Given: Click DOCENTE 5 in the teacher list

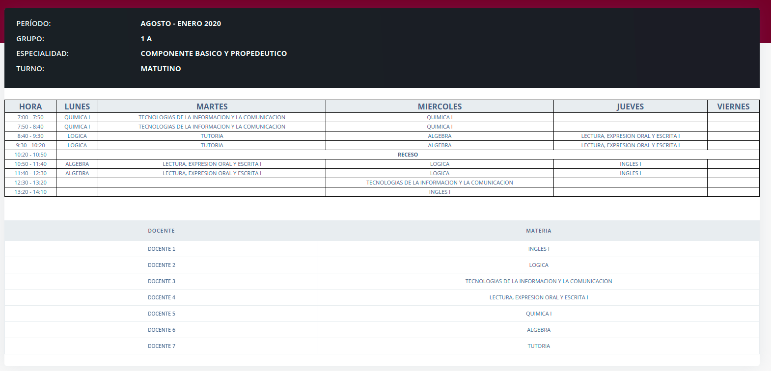Looking at the screenshot, I should tap(161, 314).
